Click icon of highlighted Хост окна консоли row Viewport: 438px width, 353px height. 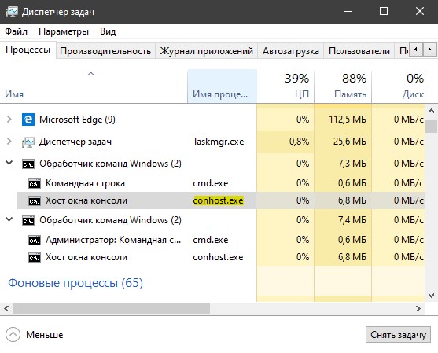(x=35, y=200)
